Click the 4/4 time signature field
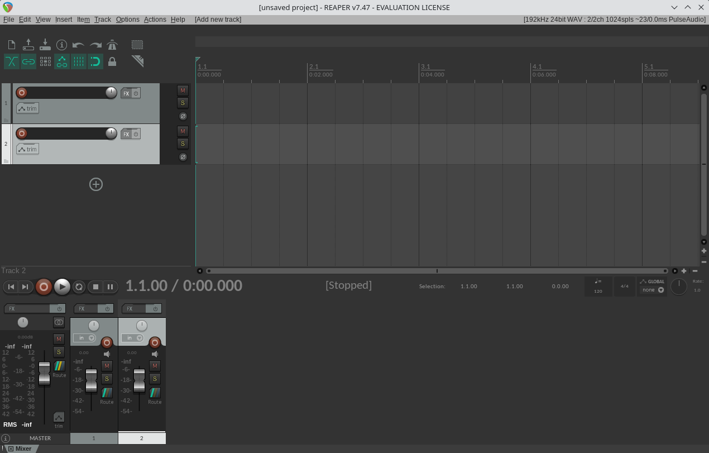The height and width of the screenshot is (453, 709). 624,286
